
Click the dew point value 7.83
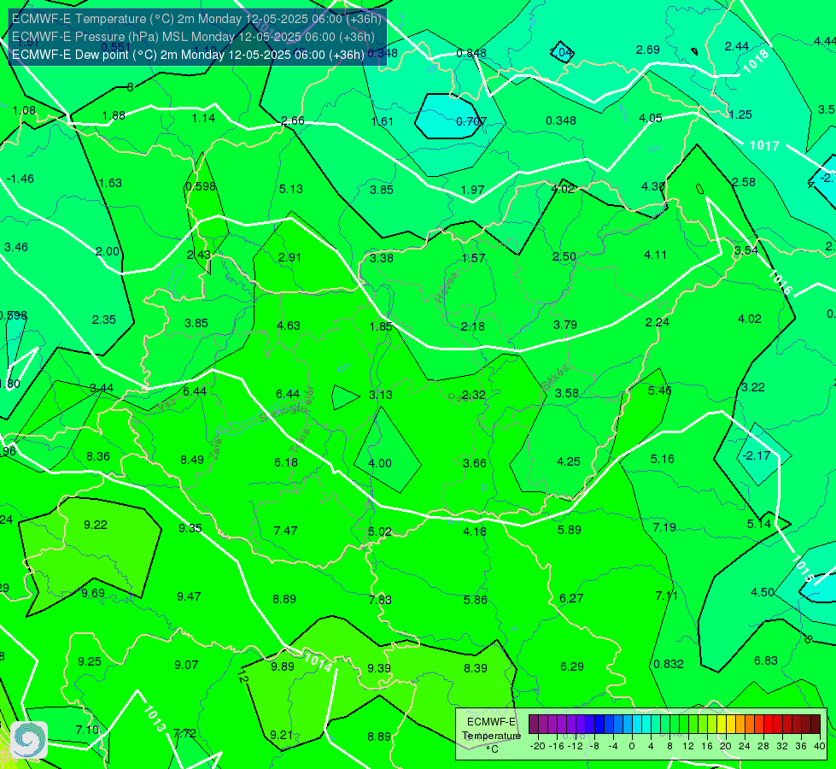pos(380,601)
